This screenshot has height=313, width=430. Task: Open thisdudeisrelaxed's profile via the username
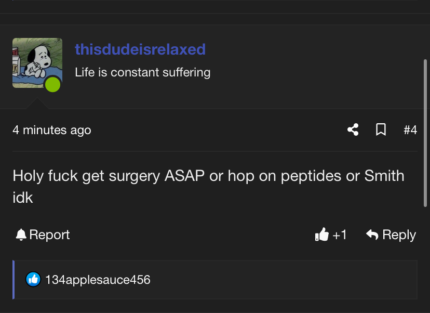[140, 49]
